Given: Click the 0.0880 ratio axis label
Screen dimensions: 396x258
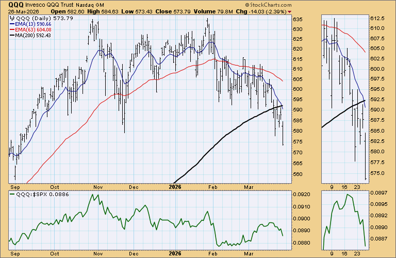Looking at the screenshot, I should pyautogui.click(x=301, y=243).
